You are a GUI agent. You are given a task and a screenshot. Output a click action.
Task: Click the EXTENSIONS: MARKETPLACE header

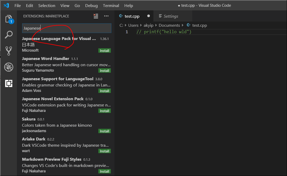[x=46, y=16]
